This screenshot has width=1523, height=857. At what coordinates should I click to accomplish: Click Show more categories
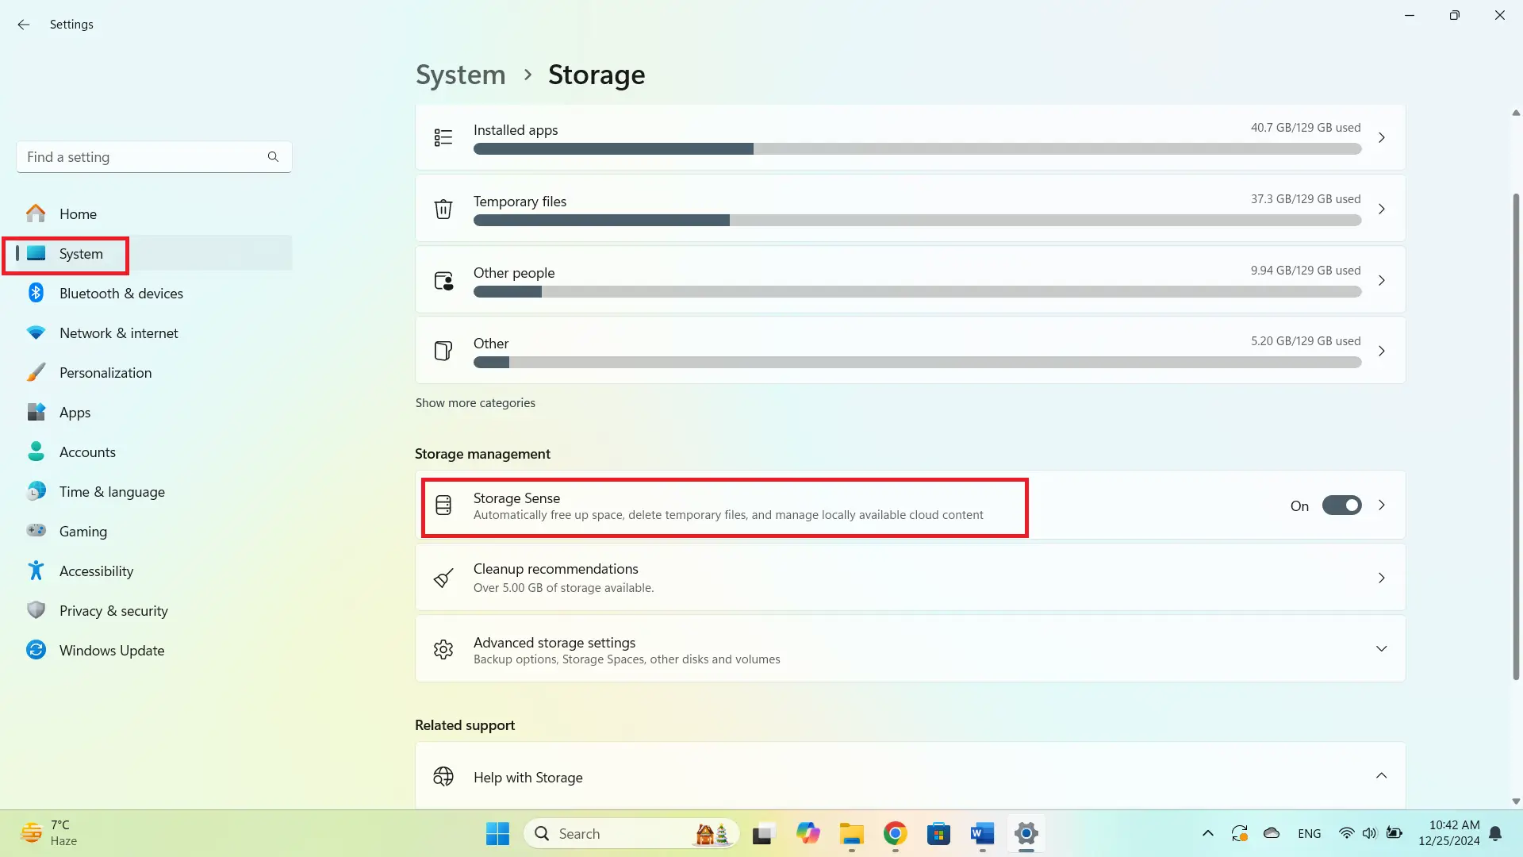pyautogui.click(x=475, y=402)
